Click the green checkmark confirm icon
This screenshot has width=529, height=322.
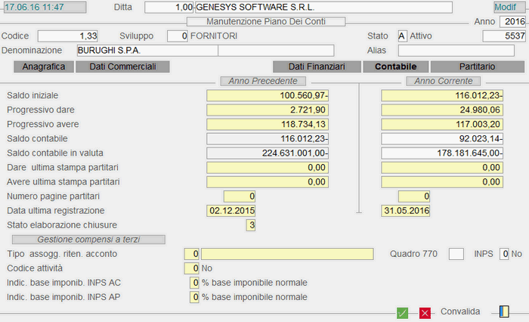(403, 313)
